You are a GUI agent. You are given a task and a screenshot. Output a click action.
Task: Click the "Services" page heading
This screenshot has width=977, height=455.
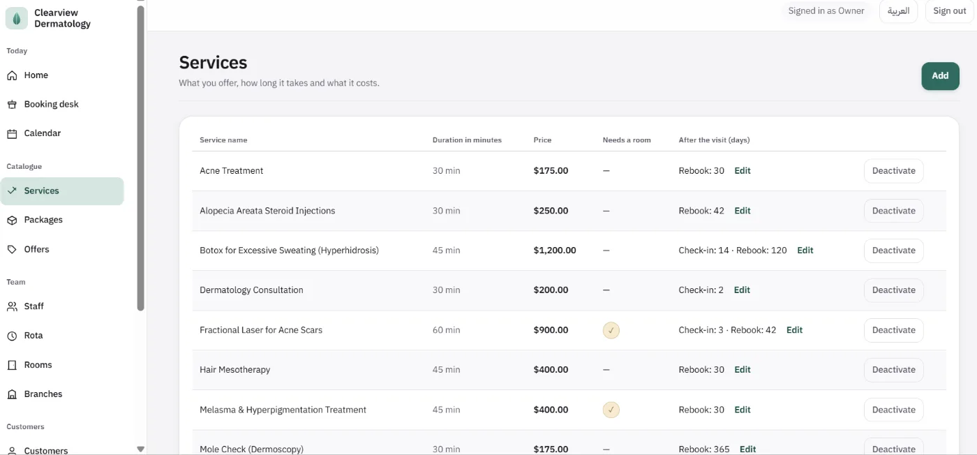tap(213, 63)
